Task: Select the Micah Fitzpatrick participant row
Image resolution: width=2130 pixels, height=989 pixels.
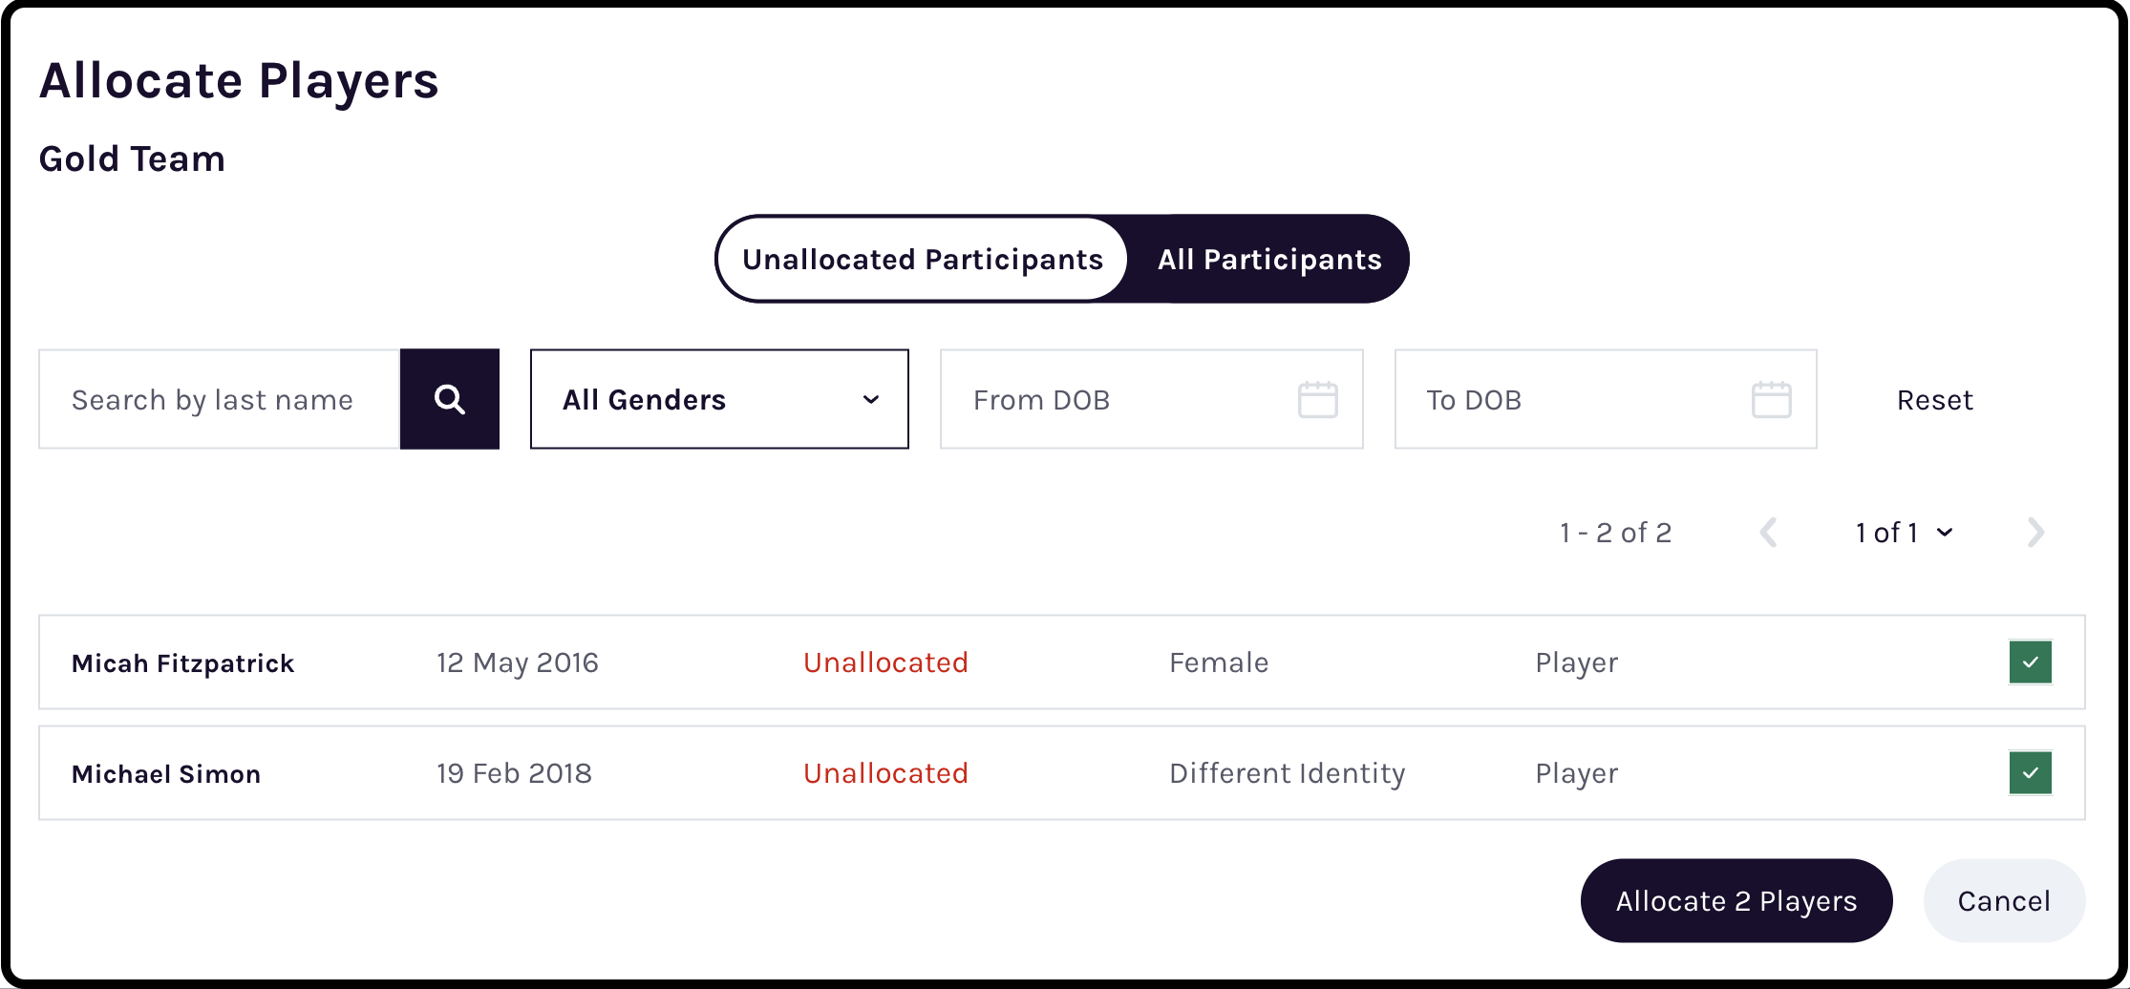Action: 1061,663
